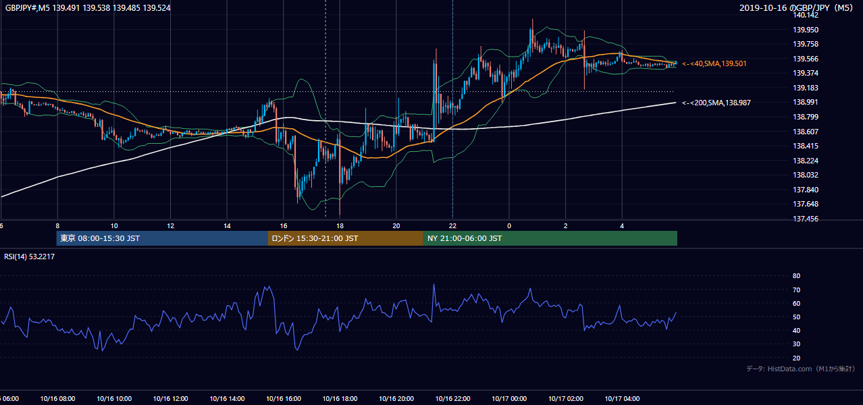Click price axis value 138.799
This screenshot has height=405, width=863.
point(807,117)
